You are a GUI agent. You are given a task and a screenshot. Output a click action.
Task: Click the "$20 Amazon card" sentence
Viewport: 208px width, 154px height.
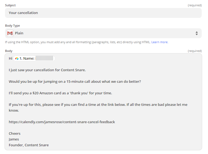[60, 93]
